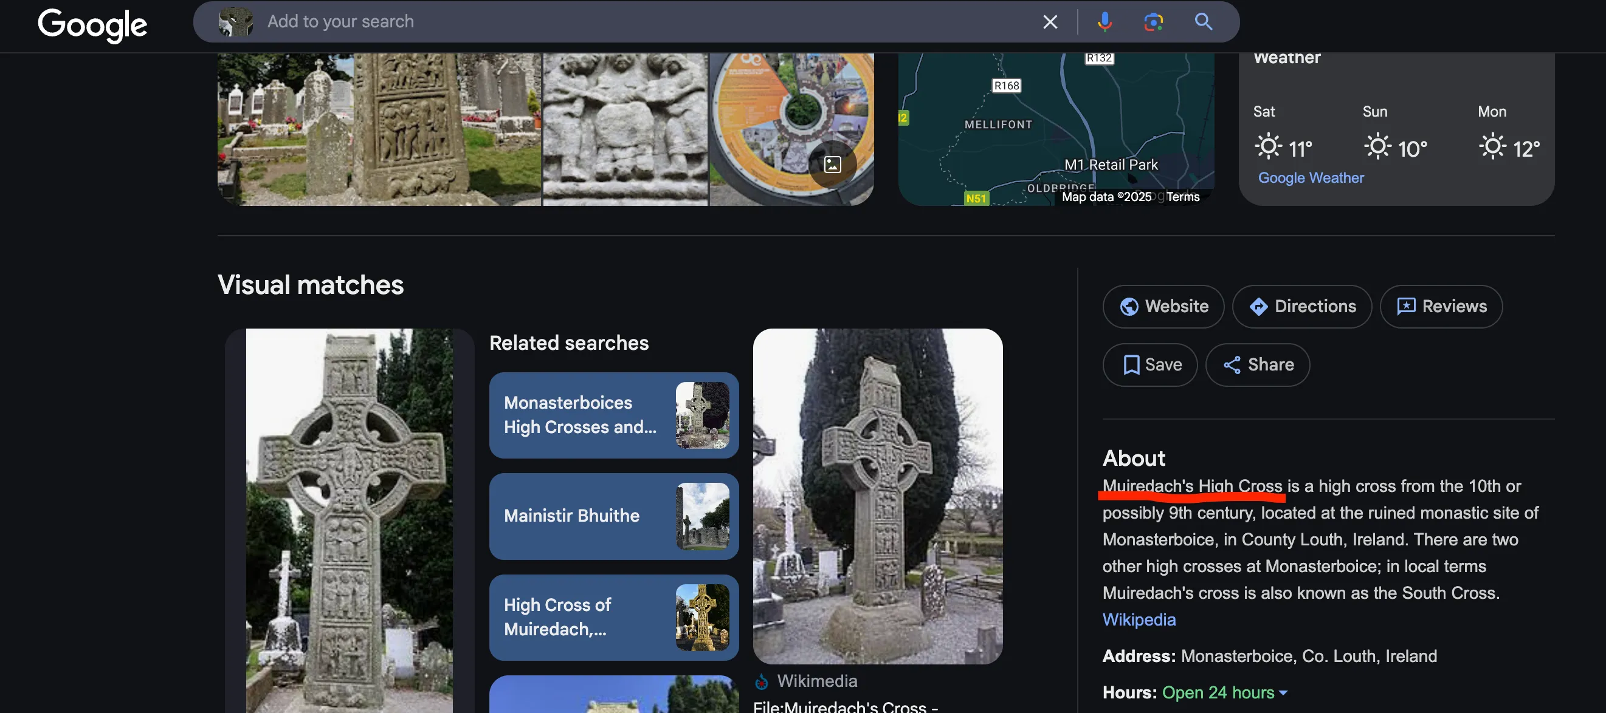Share this place
The image size is (1606, 713).
point(1258,365)
